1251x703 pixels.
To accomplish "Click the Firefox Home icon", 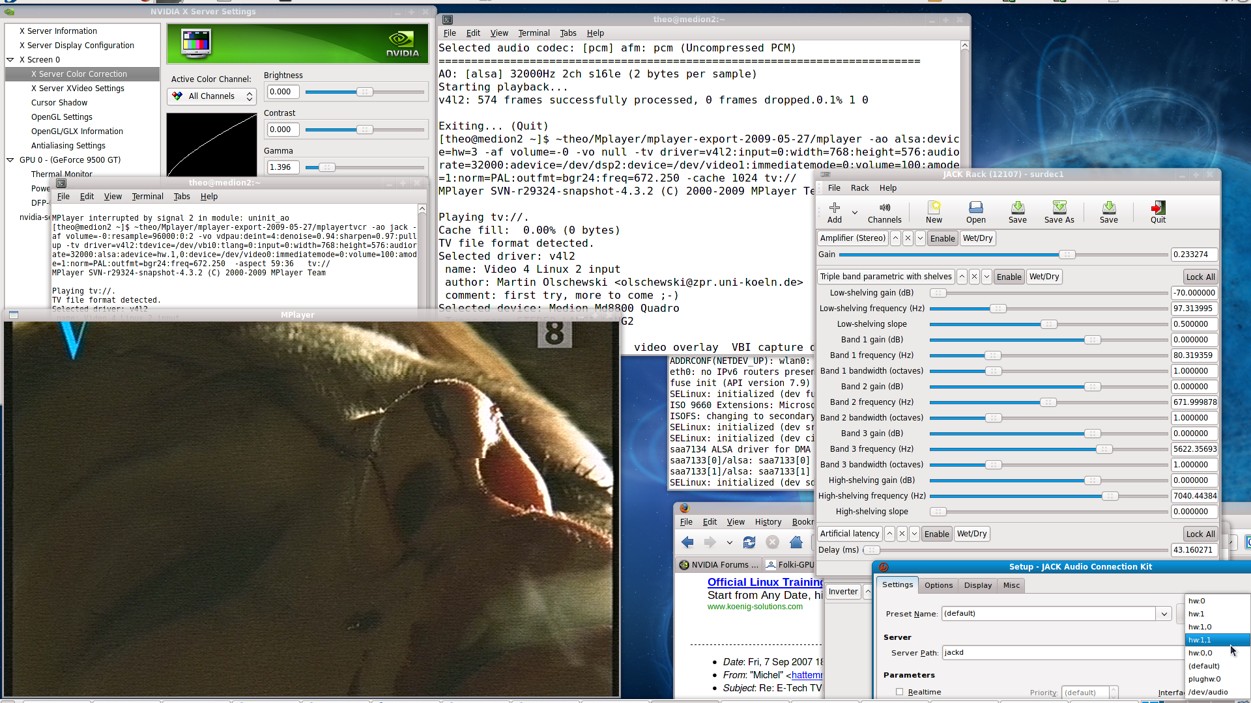I will point(796,542).
